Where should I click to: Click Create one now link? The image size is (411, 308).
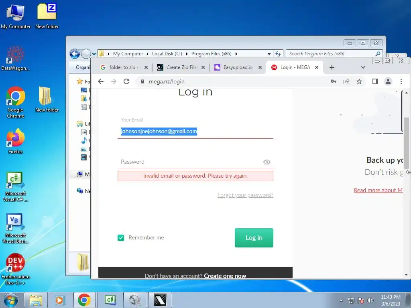(x=225, y=276)
